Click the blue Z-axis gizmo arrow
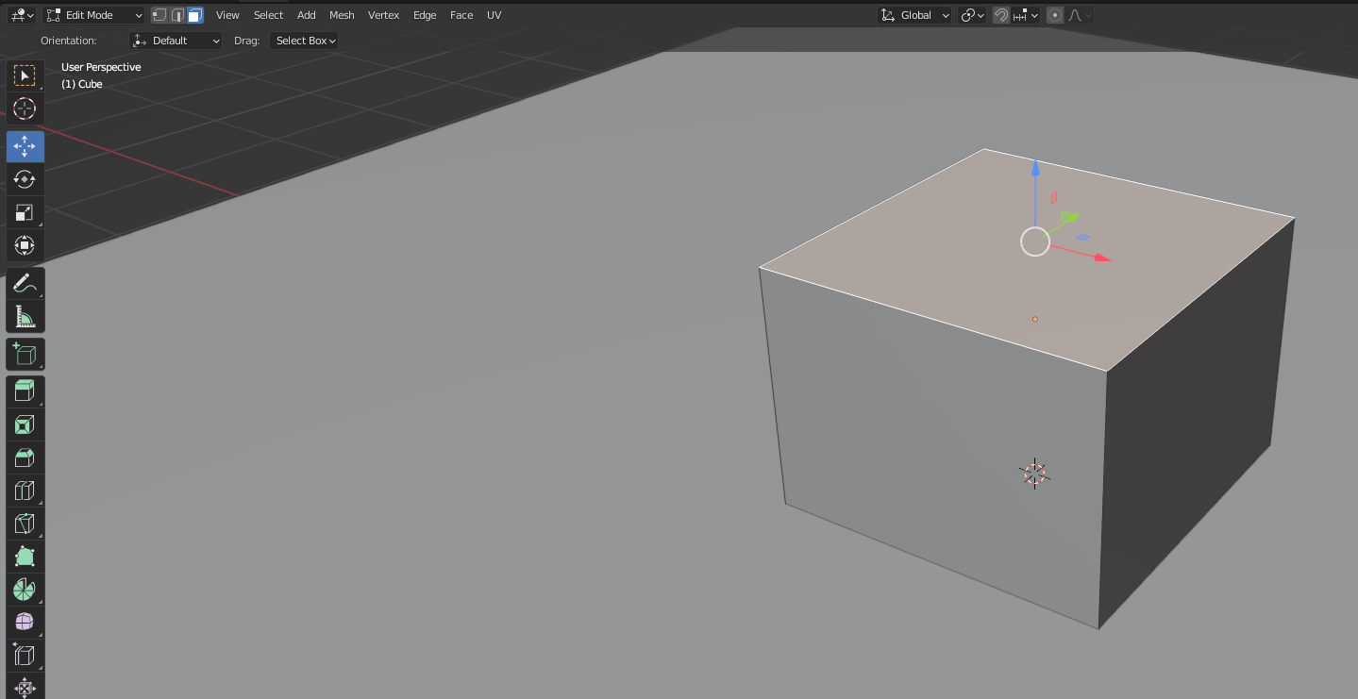Image resolution: width=1358 pixels, height=699 pixels. click(1035, 170)
